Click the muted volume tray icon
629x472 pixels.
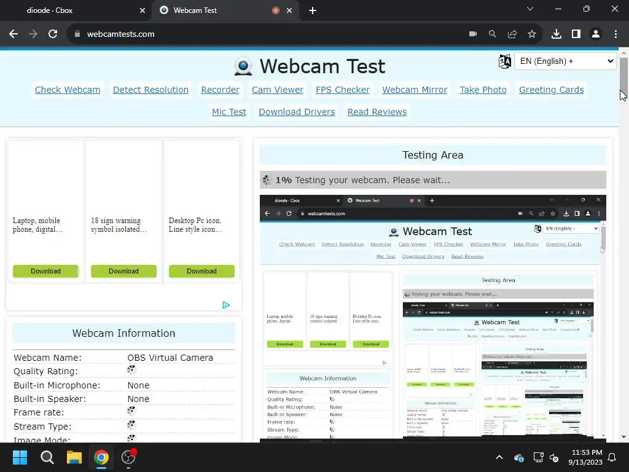point(555,457)
